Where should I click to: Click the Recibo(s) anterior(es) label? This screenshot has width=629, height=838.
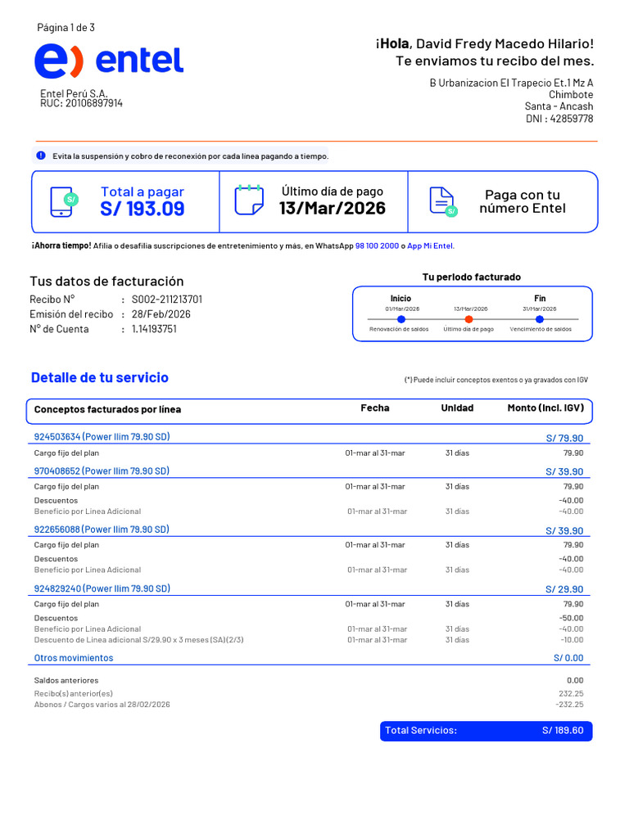click(x=73, y=694)
